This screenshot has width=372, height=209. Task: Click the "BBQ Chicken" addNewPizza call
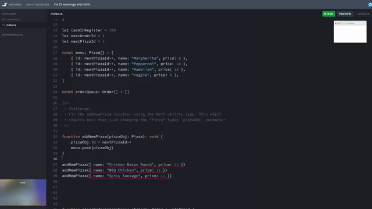(x=115, y=170)
